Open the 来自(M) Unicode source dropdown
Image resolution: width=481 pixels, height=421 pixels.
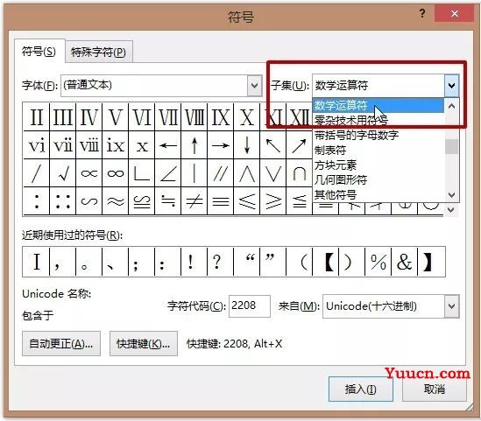[x=451, y=306]
